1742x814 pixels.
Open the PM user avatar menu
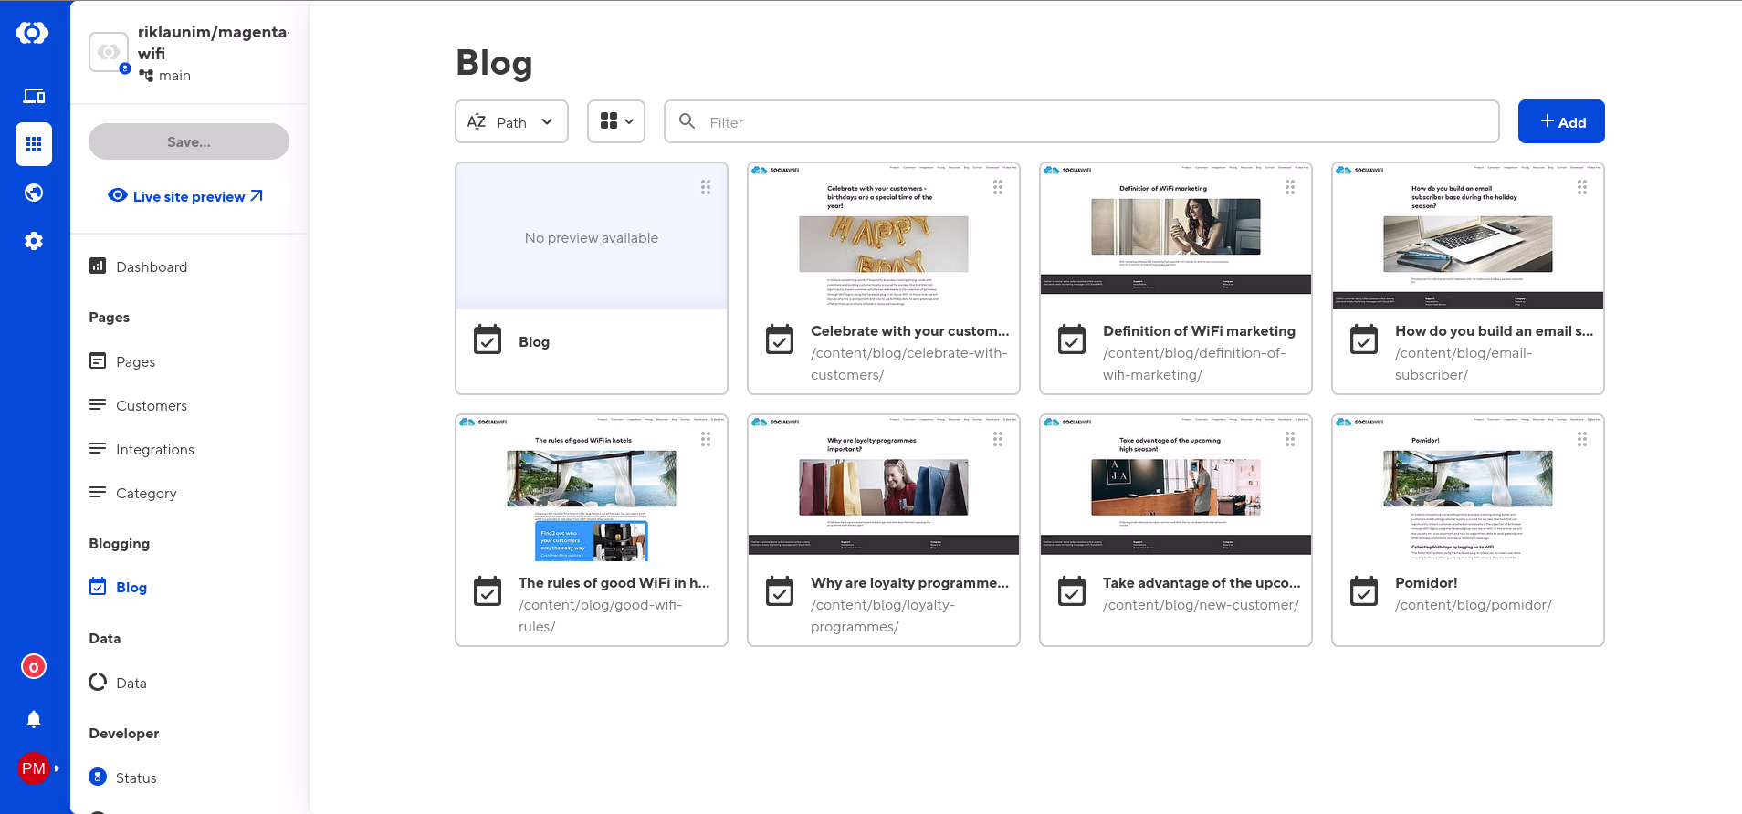pos(34,768)
